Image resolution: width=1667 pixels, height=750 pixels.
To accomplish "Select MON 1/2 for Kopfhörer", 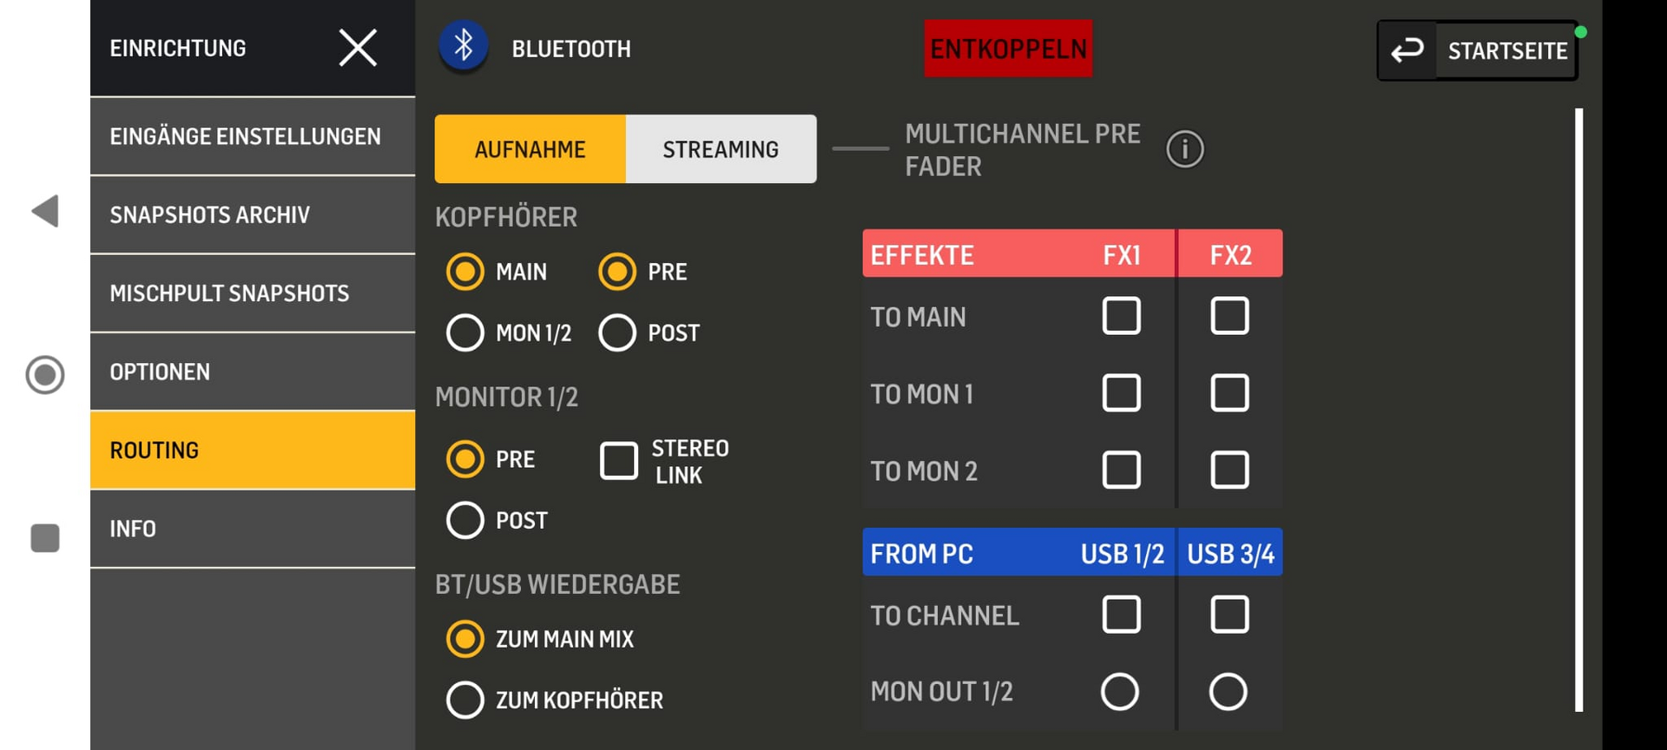I will (465, 332).
